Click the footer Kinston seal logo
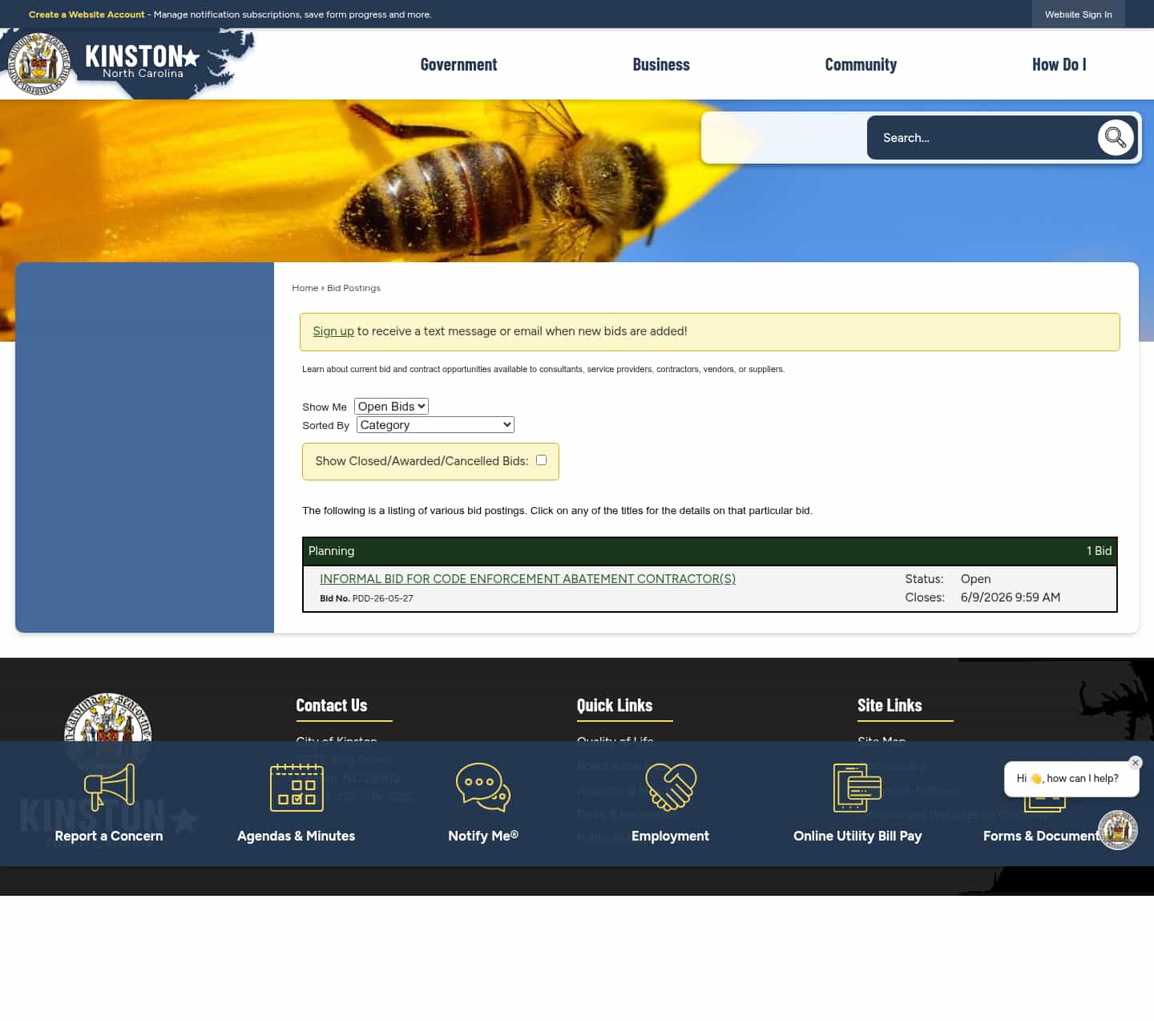Viewport: 1154px width, 1021px height. click(108, 735)
